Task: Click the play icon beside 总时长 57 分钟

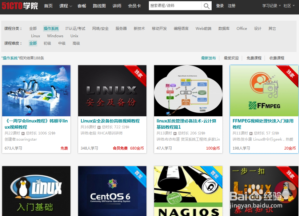Action: pyautogui.click(x=251, y=133)
